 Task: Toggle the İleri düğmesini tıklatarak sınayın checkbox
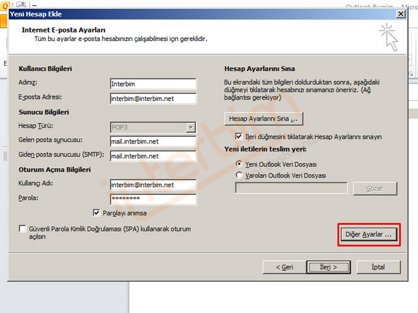239,137
